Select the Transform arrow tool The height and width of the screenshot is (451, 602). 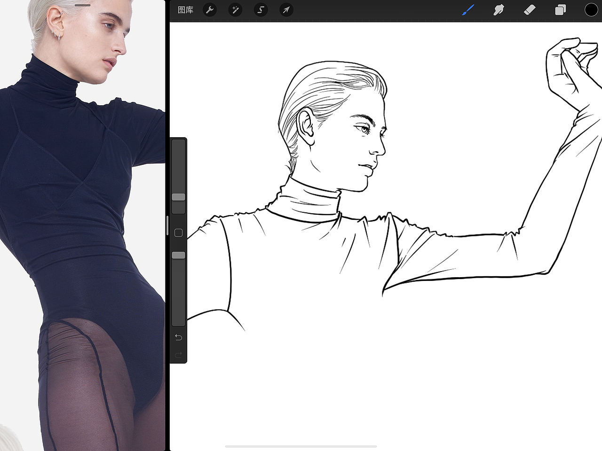point(286,10)
